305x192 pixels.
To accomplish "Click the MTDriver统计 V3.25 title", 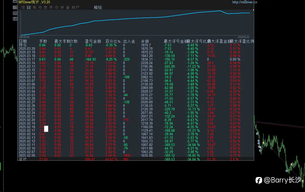I will [x=34, y=2].
